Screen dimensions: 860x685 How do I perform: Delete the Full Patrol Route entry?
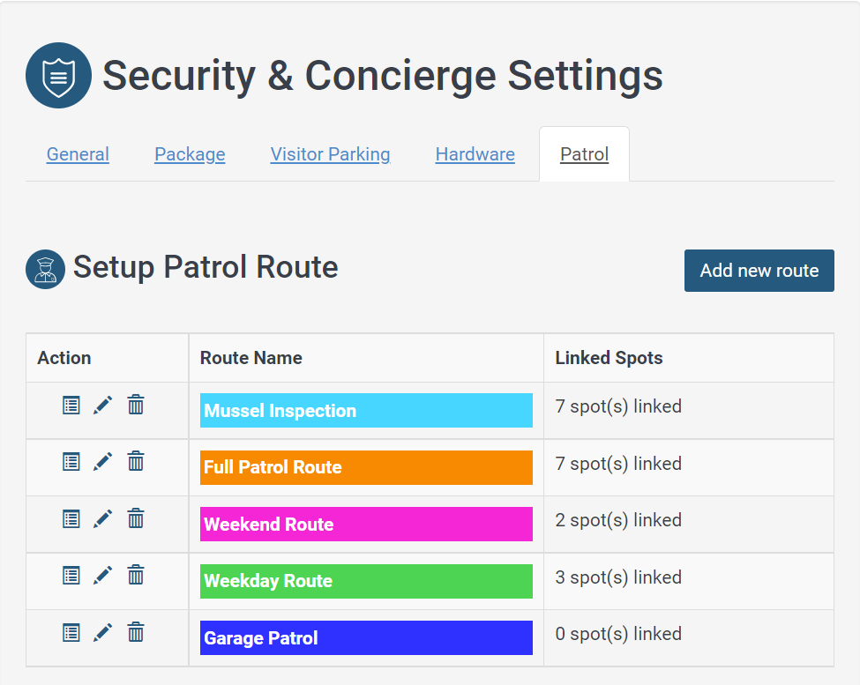[x=136, y=461]
